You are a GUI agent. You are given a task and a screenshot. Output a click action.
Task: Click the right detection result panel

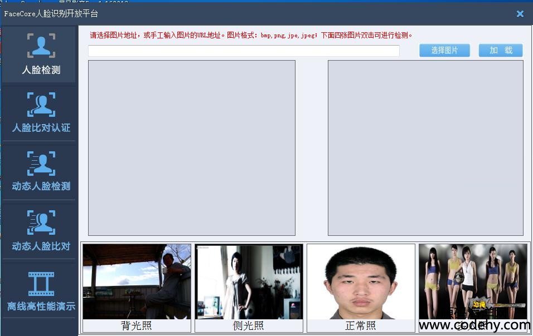(425, 147)
